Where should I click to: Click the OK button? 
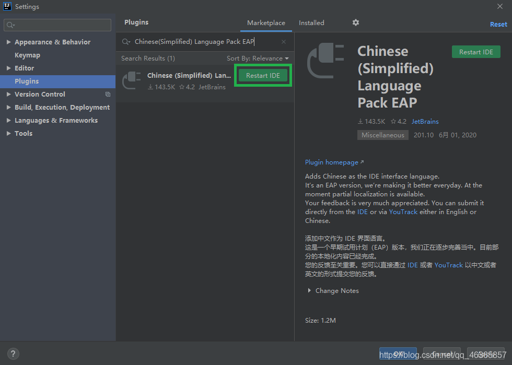(398, 354)
